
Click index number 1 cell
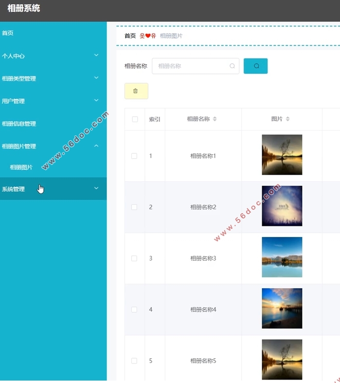pos(151,156)
